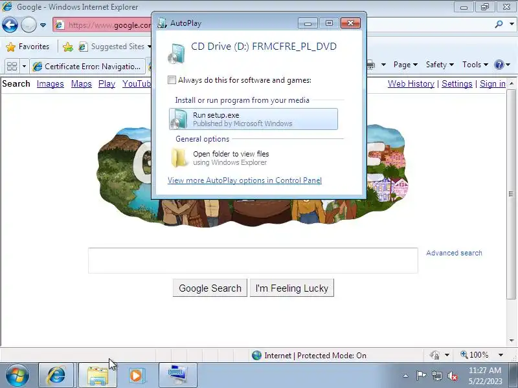Open the Safety menu
This screenshot has height=388, width=518.
click(x=440, y=65)
